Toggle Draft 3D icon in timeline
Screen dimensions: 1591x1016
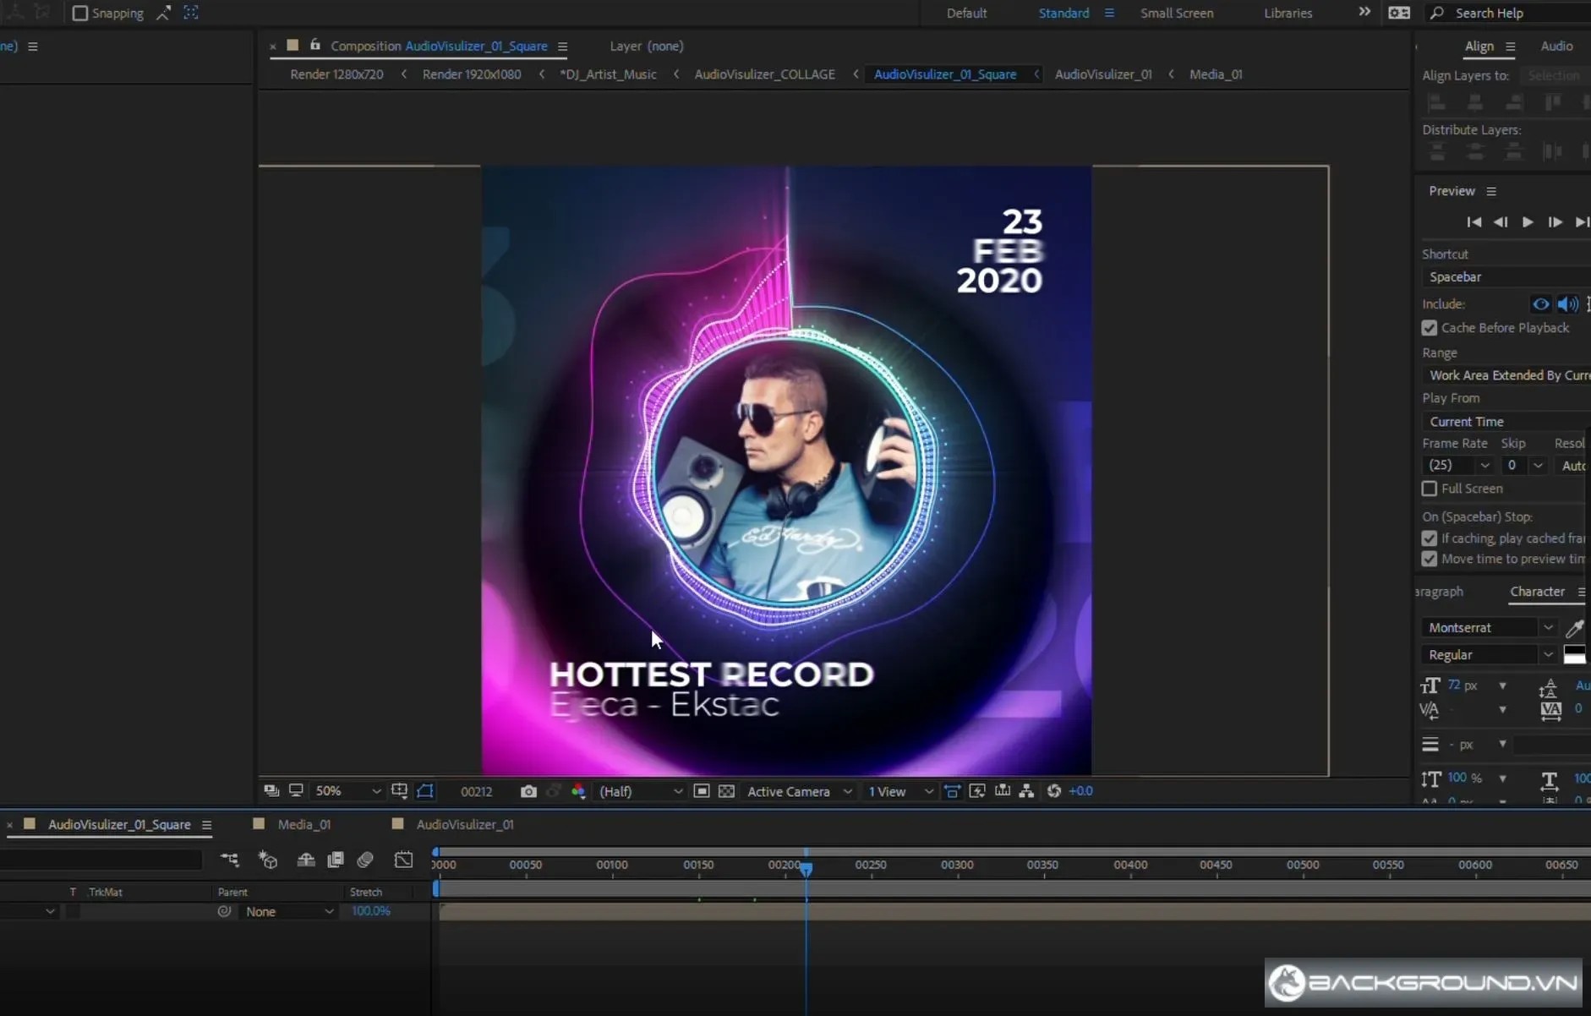tap(268, 860)
